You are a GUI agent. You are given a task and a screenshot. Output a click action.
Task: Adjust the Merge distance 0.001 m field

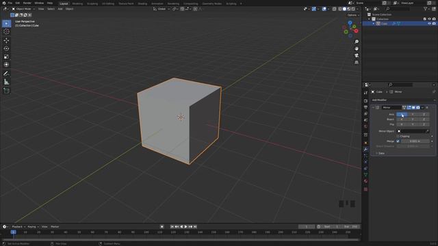coord(415,141)
